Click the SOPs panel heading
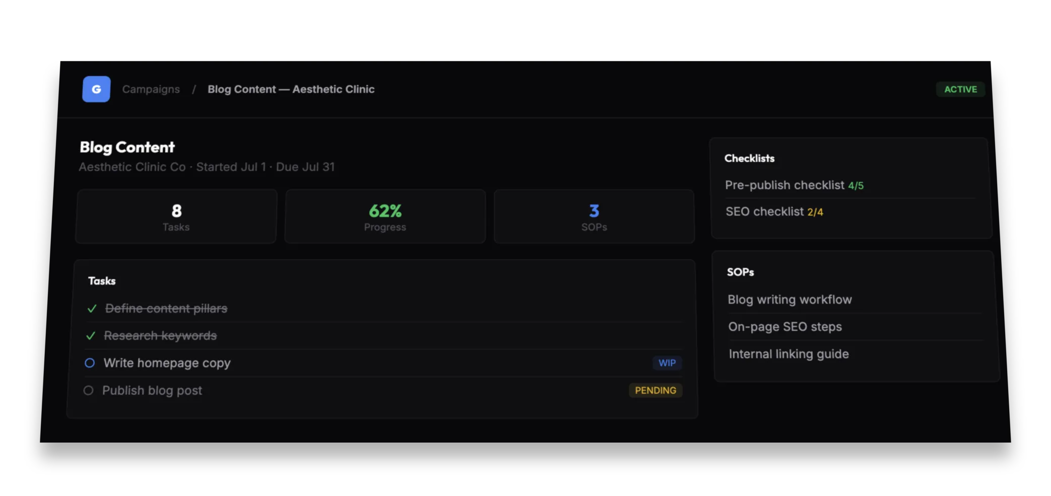 tap(740, 272)
